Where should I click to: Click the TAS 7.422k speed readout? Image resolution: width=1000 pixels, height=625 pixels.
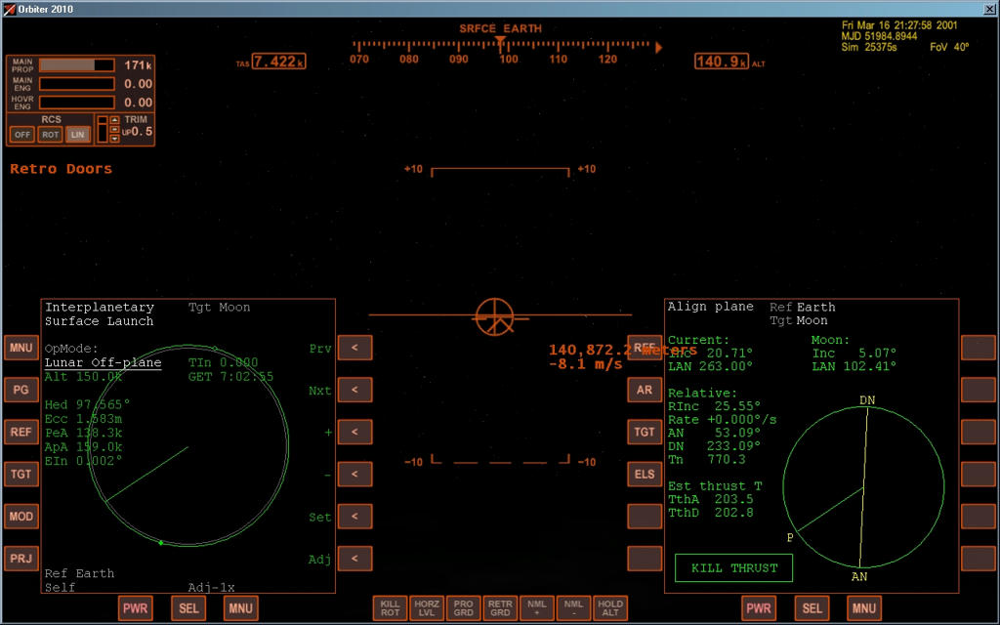278,62
